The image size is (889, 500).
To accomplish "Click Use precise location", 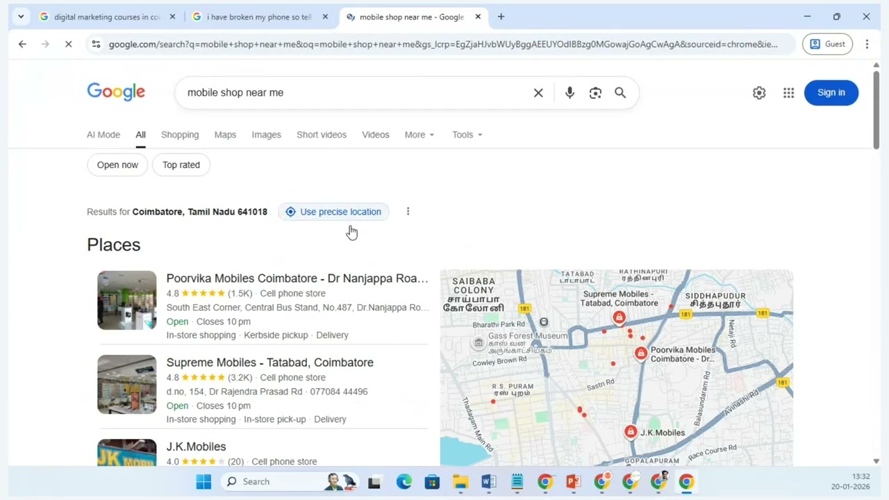I will (x=333, y=212).
